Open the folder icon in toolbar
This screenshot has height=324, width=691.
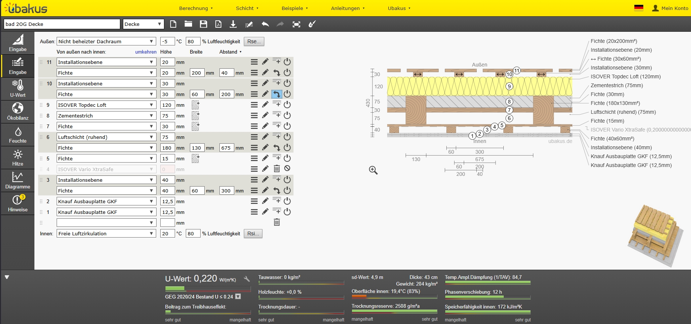pos(188,24)
